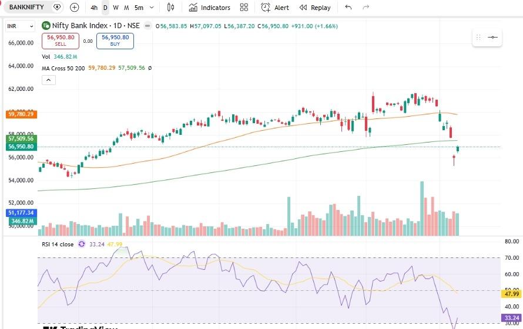Switch to the 5m timeframe
This screenshot has height=329, width=523.
tap(139, 7)
